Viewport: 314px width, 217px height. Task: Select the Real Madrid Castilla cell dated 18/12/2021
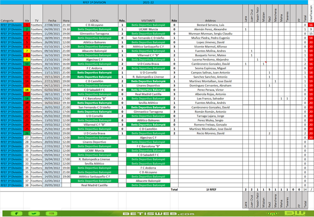148,94
